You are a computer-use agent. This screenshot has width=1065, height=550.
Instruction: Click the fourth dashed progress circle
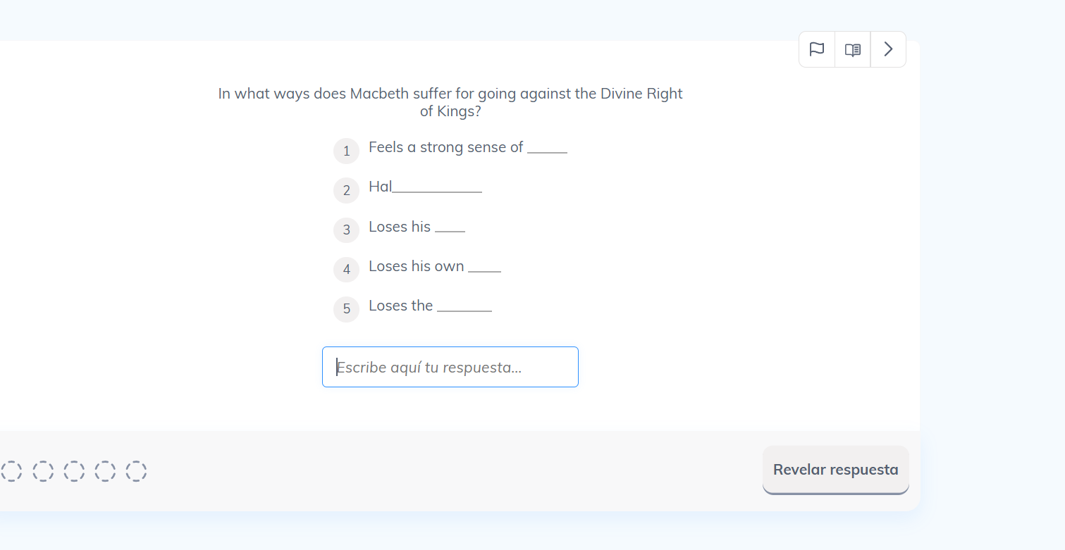[105, 470]
